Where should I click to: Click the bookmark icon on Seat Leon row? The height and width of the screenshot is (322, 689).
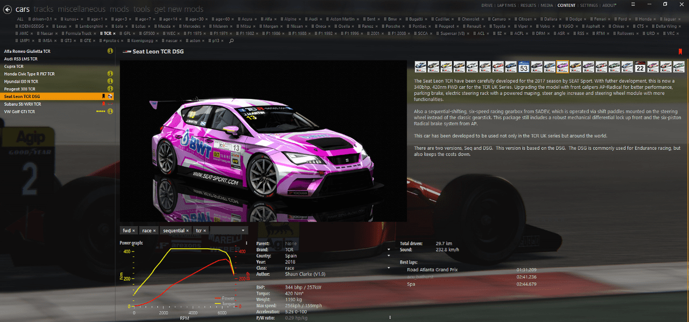103,96
